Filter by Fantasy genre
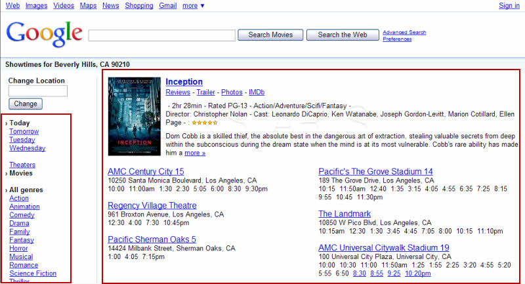 coord(22,240)
